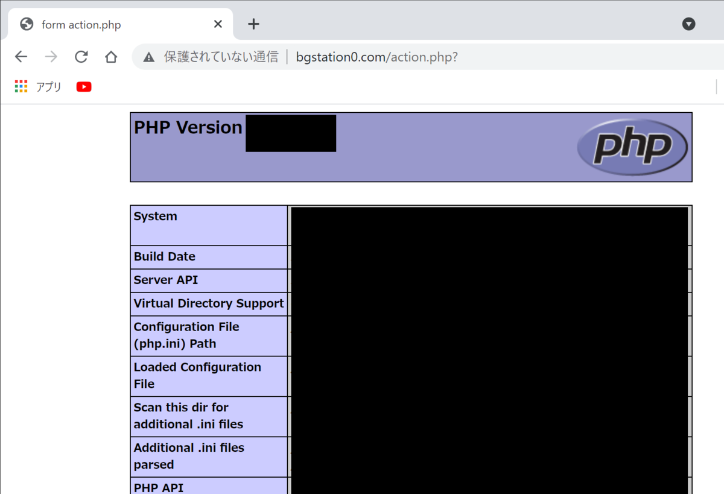Click the System row label
Screen dimensions: 724x494
[156, 216]
